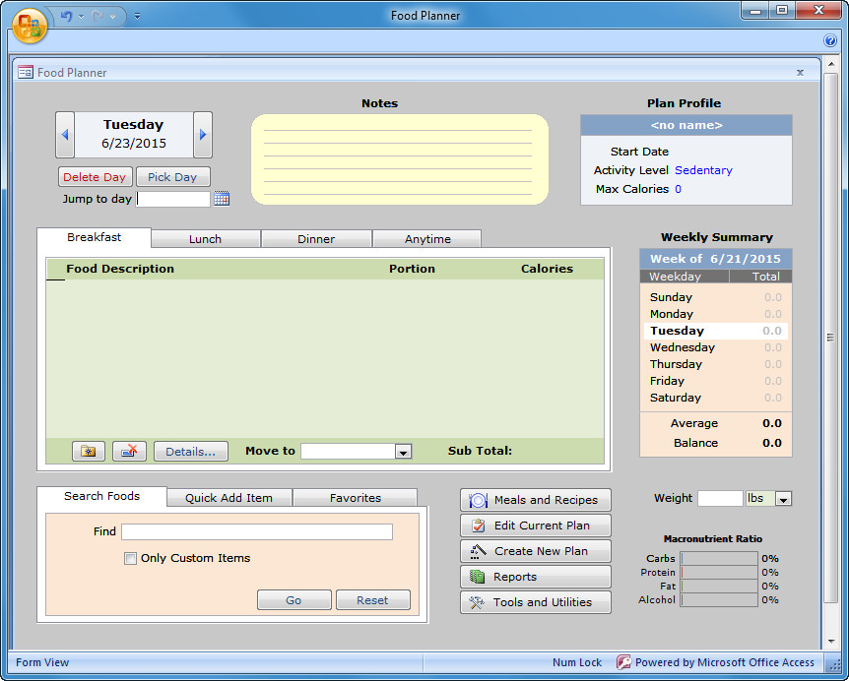849x681 pixels.
Task: Click the Microsoft Office Access key icon
Action: point(623,662)
